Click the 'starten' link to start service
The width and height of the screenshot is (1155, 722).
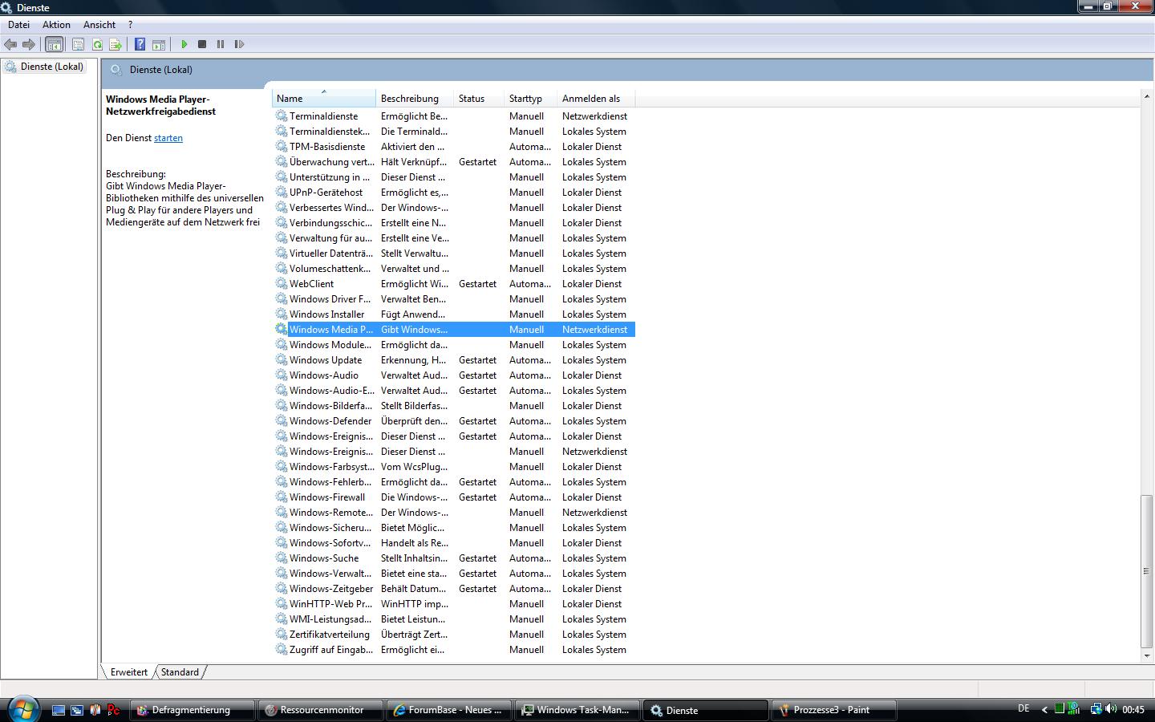(168, 138)
